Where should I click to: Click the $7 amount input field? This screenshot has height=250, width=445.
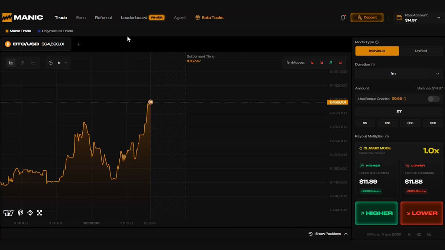click(399, 111)
